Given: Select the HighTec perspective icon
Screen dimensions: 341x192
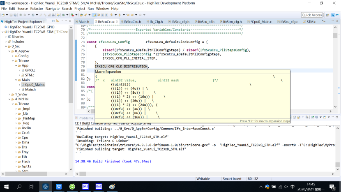Looking at the screenshot, I should point(333,15).
